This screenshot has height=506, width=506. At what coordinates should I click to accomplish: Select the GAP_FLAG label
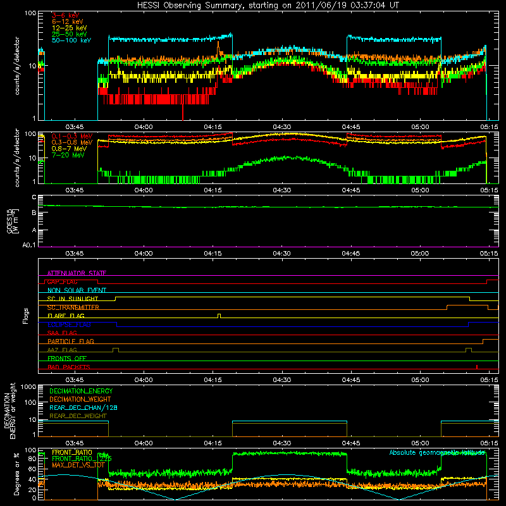[62, 281]
